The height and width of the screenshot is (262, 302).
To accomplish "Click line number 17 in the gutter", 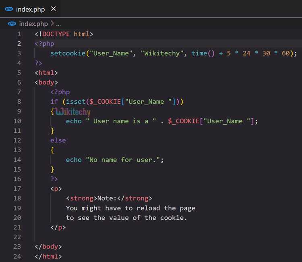I will (17, 188).
